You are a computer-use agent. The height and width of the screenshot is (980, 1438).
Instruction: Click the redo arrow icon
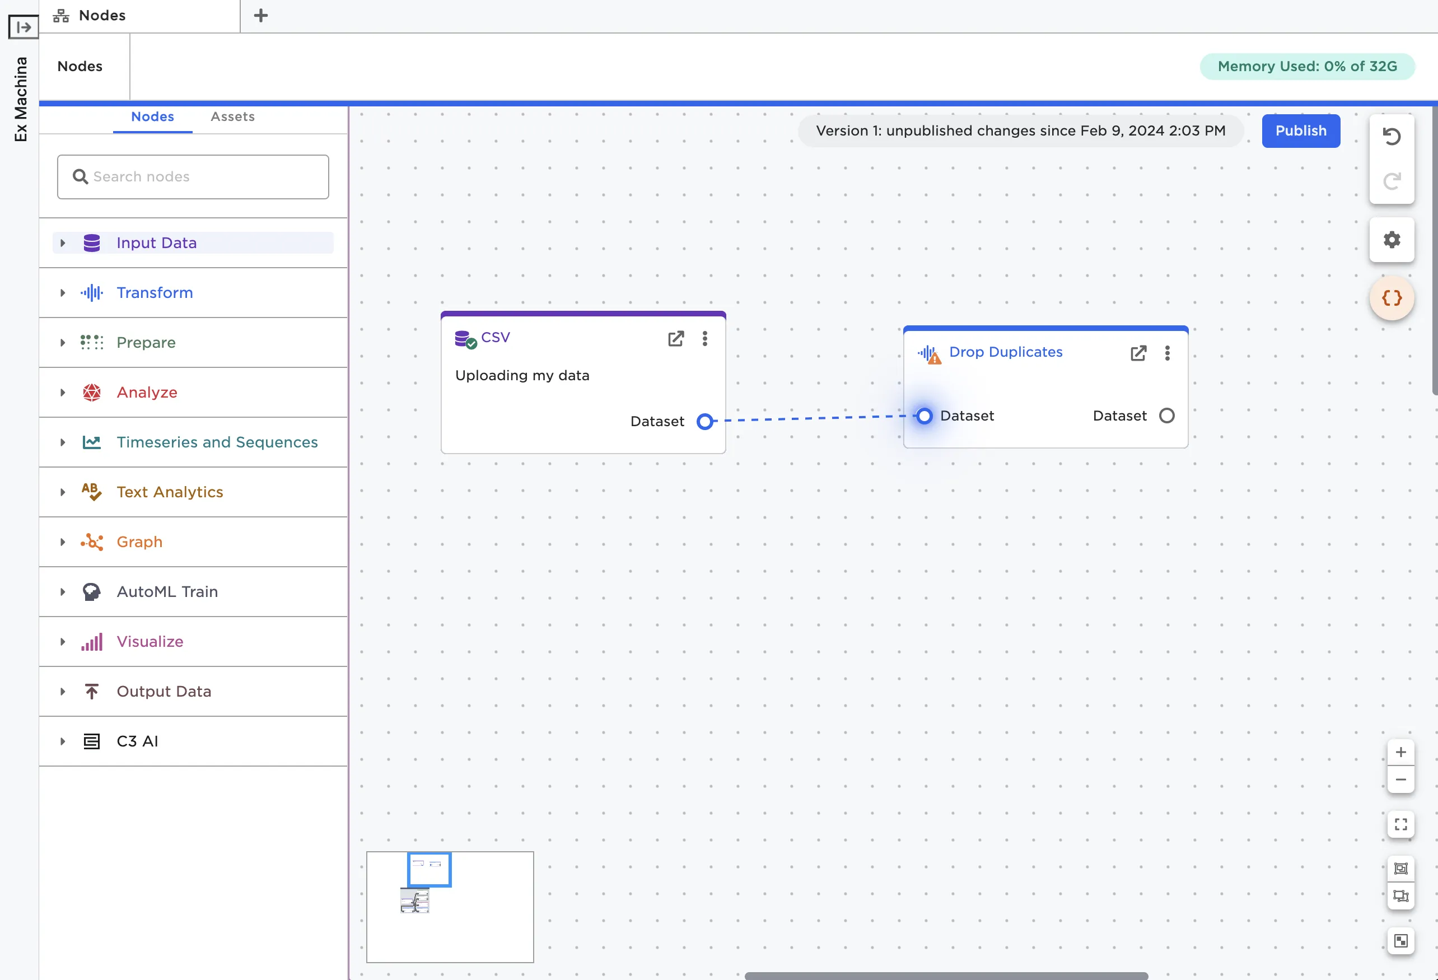(x=1392, y=181)
